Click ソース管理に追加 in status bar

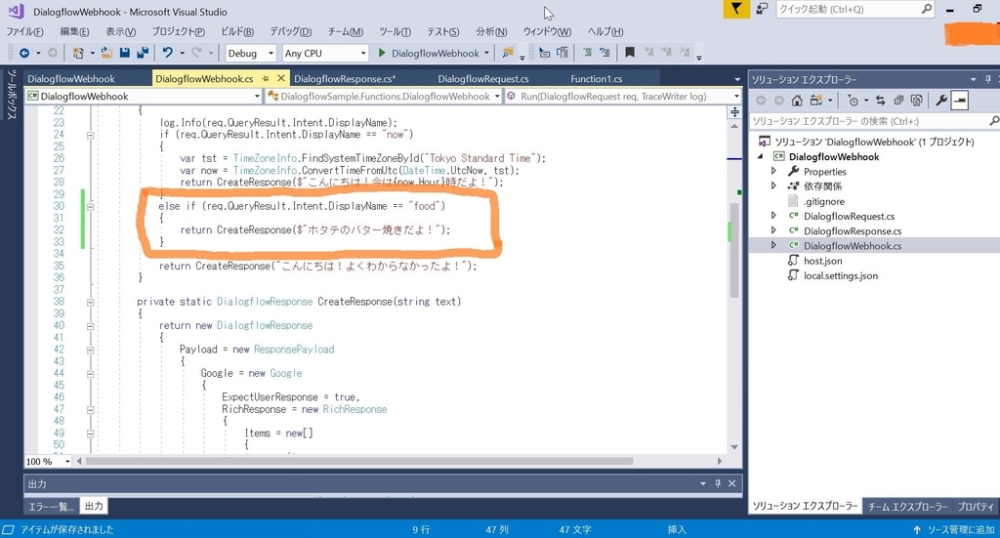[x=953, y=530]
